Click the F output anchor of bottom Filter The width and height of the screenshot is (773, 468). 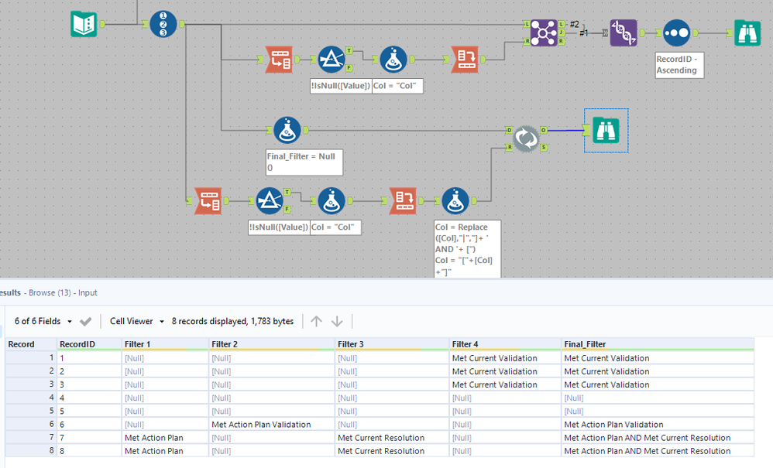pyautogui.click(x=287, y=210)
